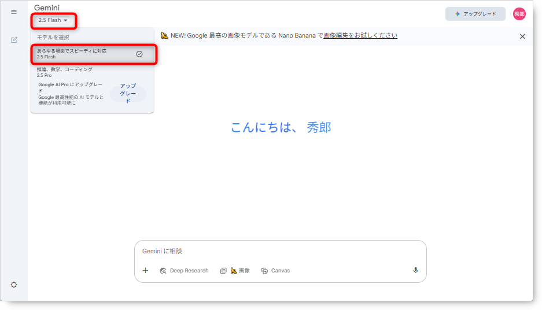This screenshot has height=310, width=542.
Task: Click the plus add-files icon
Action: coord(146,271)
